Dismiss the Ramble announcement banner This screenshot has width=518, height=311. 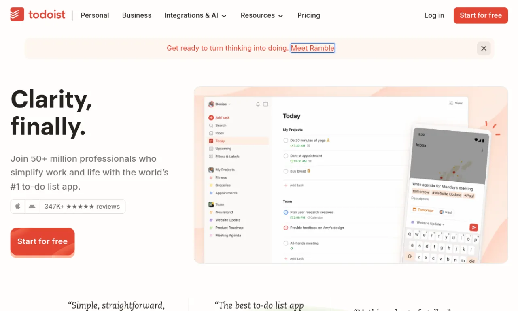(484, 49)
